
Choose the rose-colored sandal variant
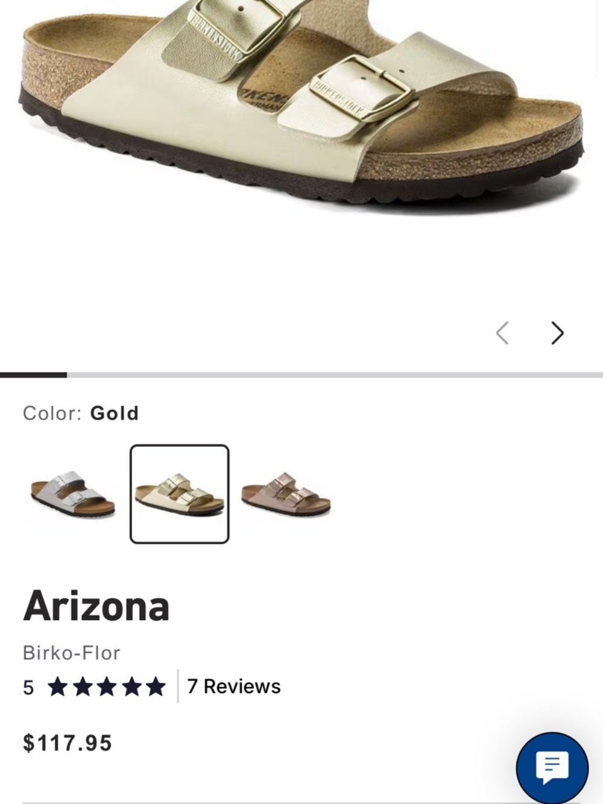tap(285, 496)
